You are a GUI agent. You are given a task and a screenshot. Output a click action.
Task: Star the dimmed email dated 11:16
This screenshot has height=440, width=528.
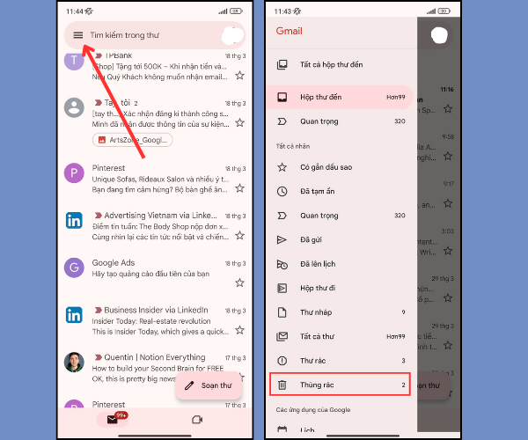coord(448,109)
